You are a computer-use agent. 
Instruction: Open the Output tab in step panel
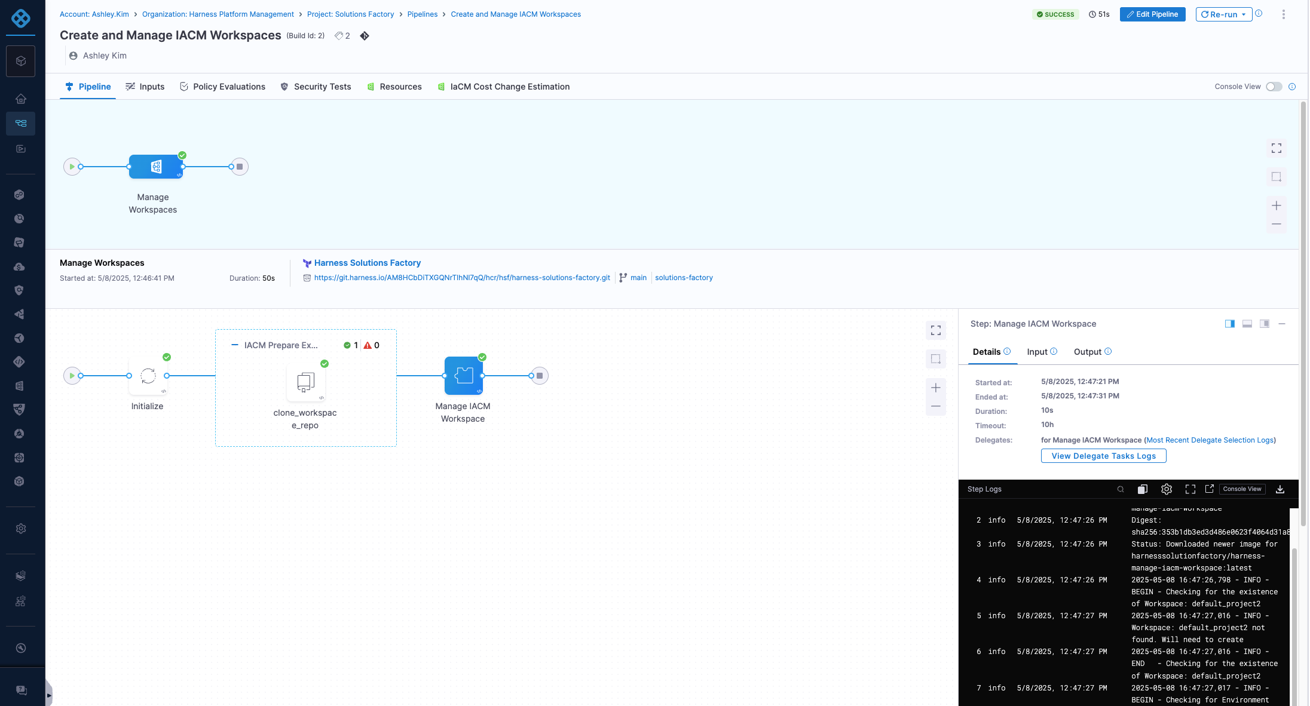tap(1087, 352)
